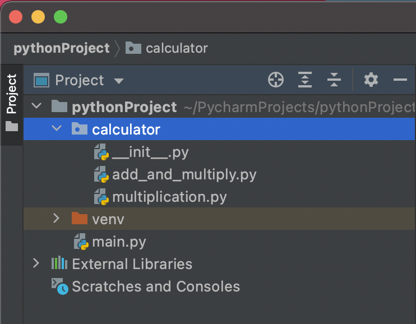The width and height of the screenshot is (416, 324).
Task: Hide the Project tool window with the minus icon
Action: [x=400, y=80]
